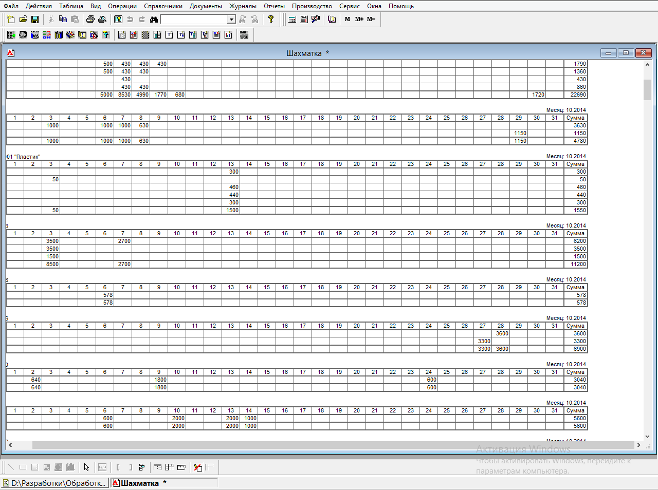Screen dimensions: 658x490
Task: Open the Действия menu
Action: tap(39, 6)
